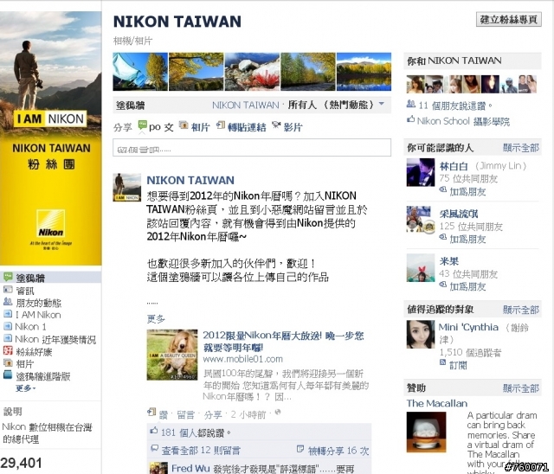Click 讚 to like the post

pyautogui.click(x=164, y=414)
